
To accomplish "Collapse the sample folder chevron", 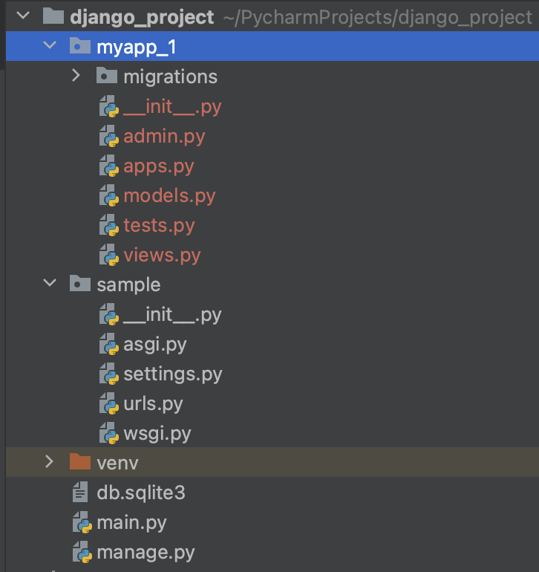I will pos(50,283).
